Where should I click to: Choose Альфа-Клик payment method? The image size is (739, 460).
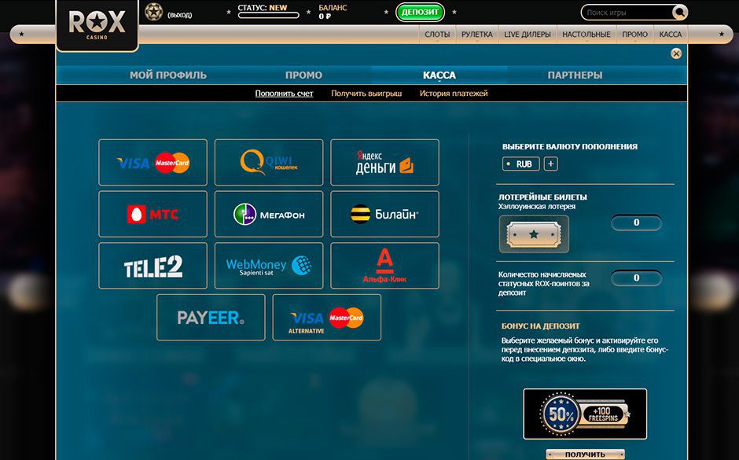tap(384, 266)
